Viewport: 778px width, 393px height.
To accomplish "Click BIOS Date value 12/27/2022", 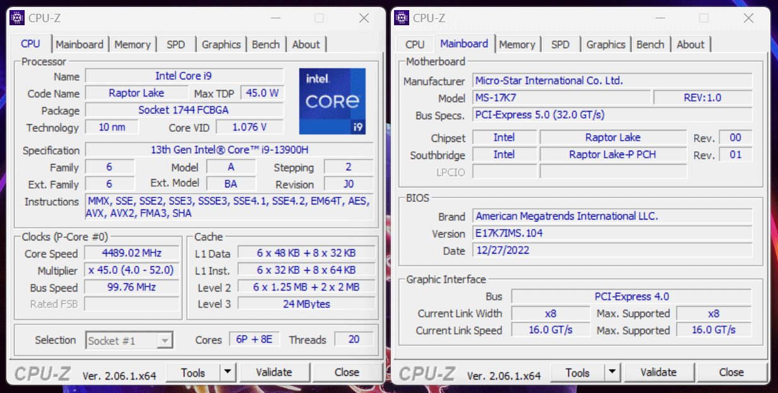I will coord(613,250).
